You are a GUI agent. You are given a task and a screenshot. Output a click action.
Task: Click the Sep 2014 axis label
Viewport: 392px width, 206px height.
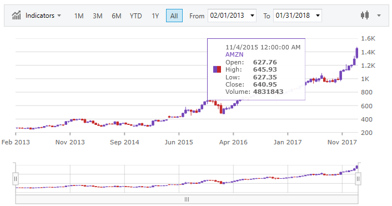(x=124, y=142)
